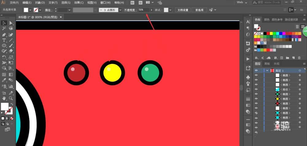Pick the Eraser tool
This screenshot has height=146, width=307.
click(11, 51)
